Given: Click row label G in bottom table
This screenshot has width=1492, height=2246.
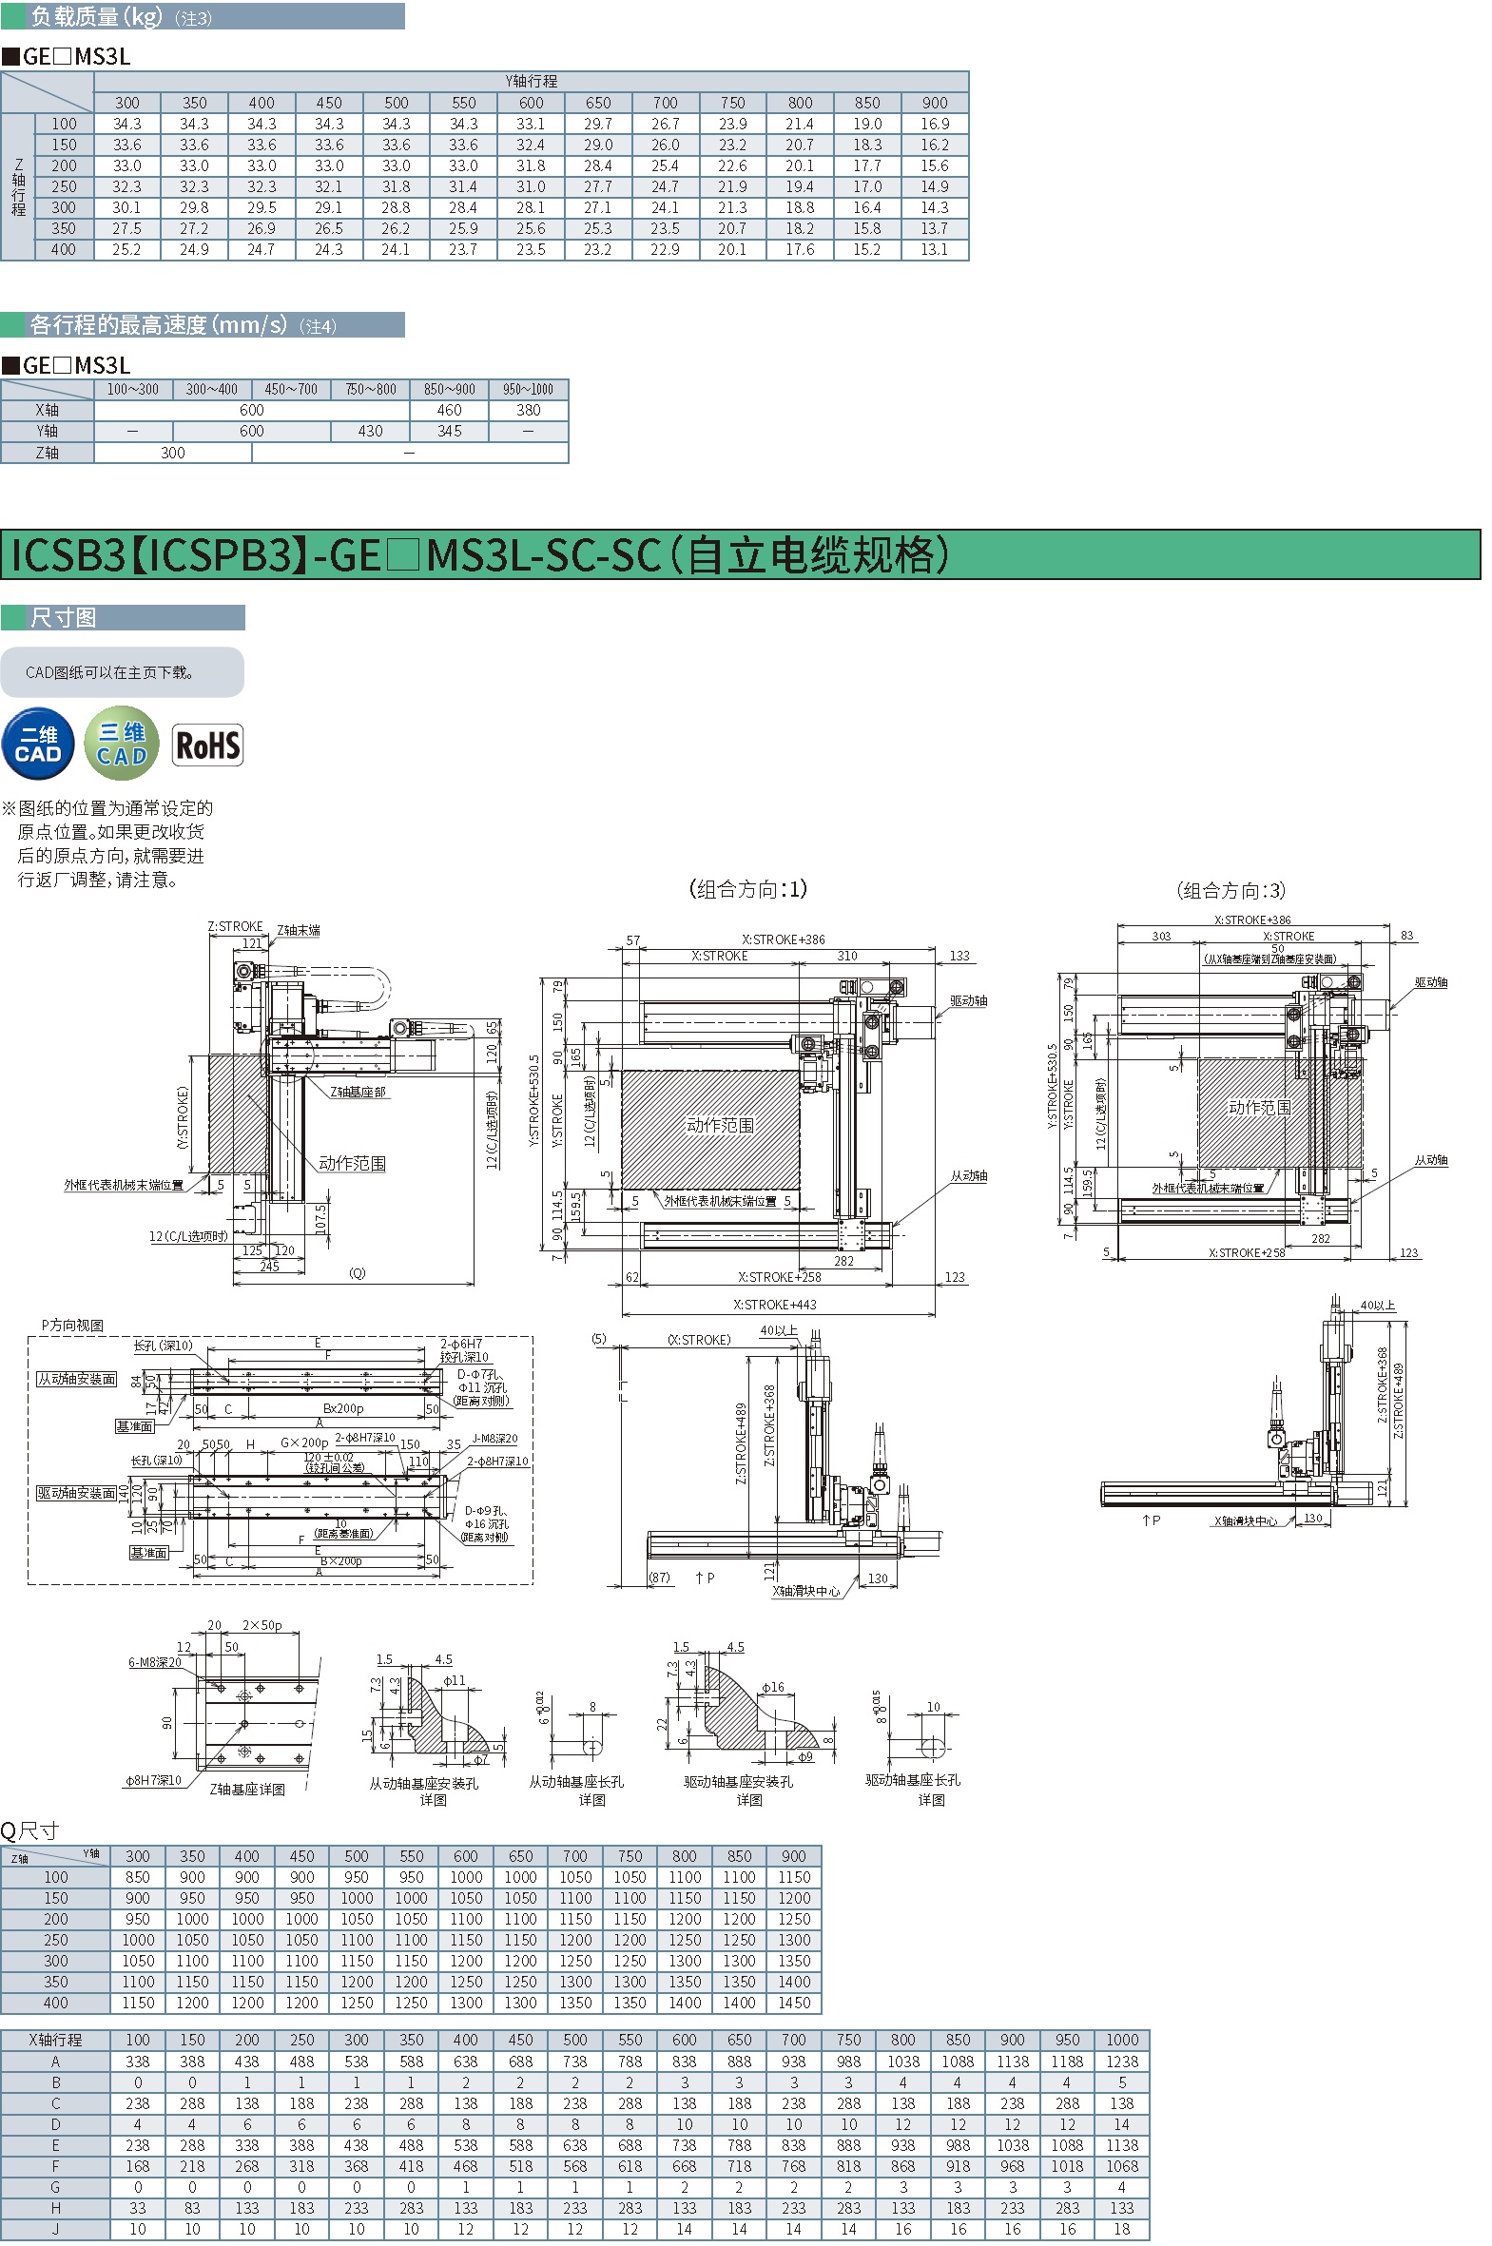Looking at the screenshot, I should (x=55, y=2190).
